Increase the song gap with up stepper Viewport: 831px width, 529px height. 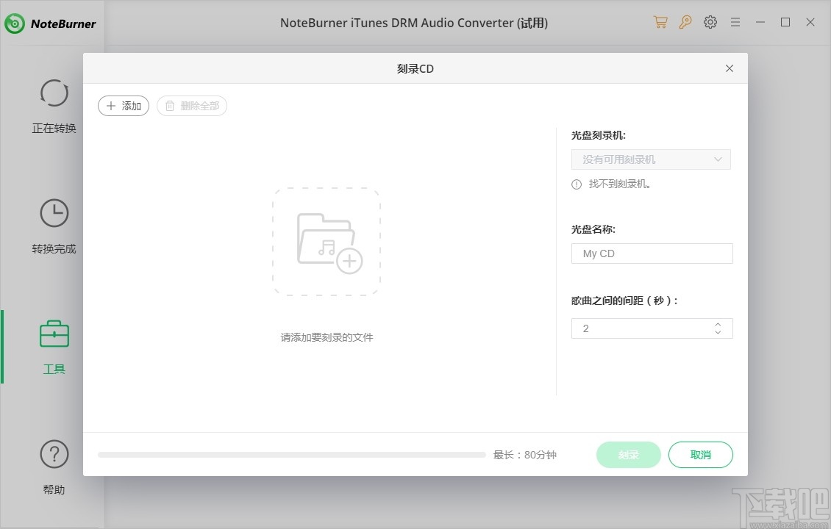[718, 324]
